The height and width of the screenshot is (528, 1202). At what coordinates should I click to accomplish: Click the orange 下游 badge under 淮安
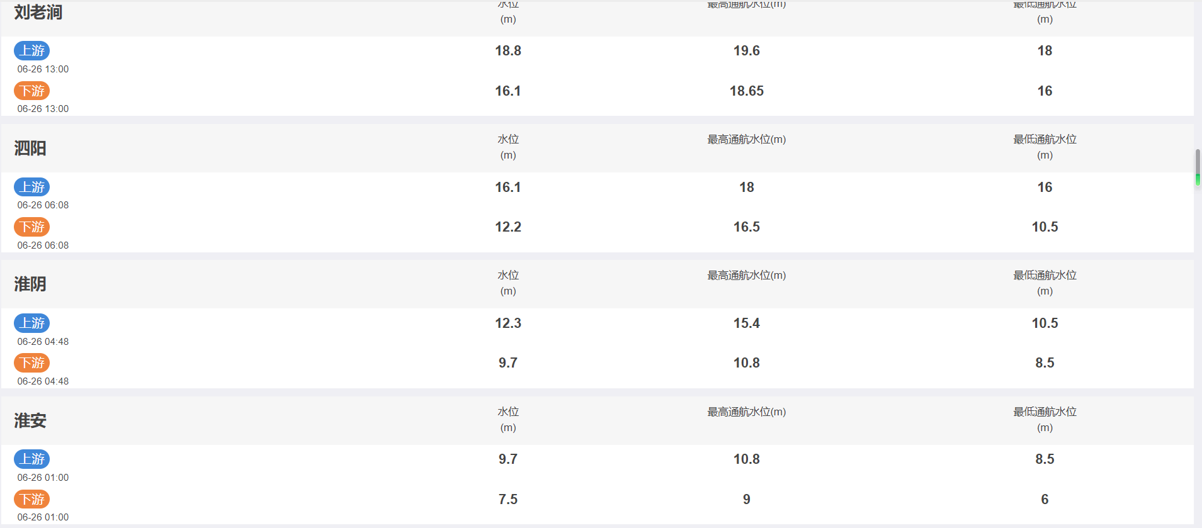pyautogui.click(x=32, y=499)
